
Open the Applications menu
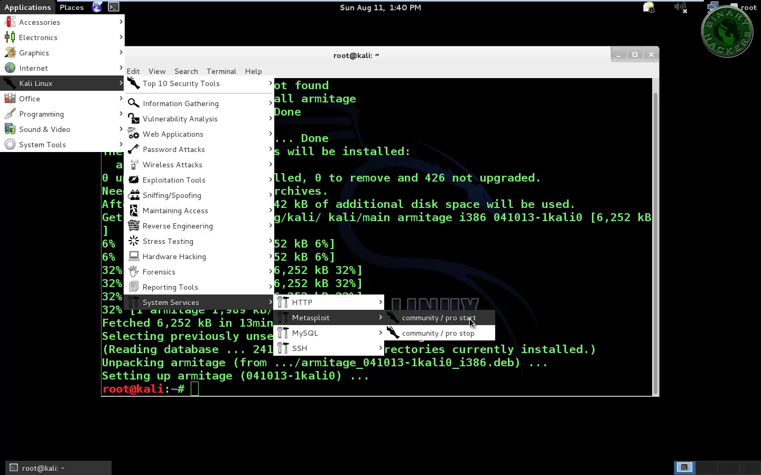27,7
